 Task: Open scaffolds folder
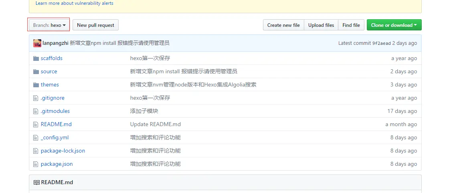point(52,58)
